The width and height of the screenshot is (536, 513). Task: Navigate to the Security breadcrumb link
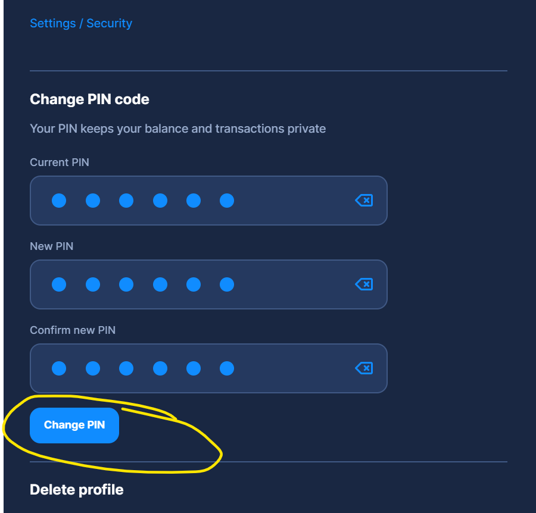click(x=110, y=23)
